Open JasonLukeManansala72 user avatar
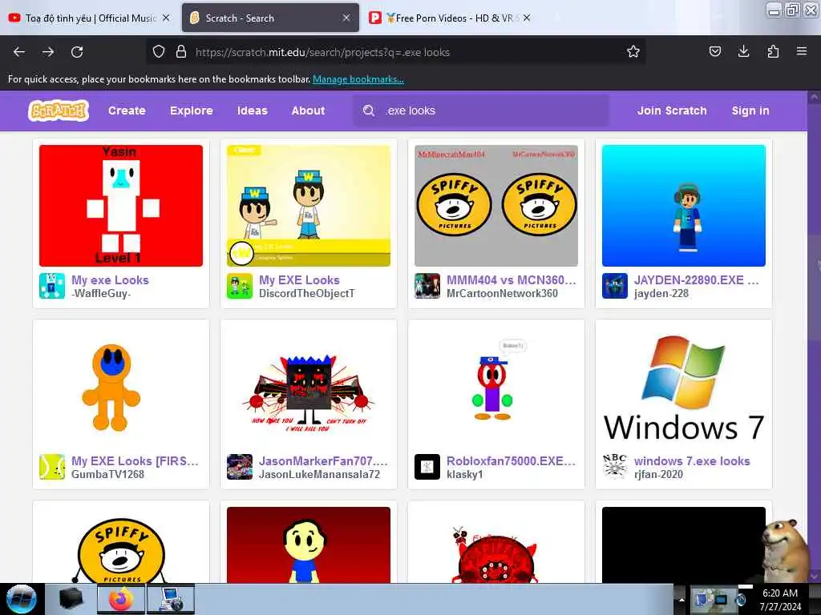This screenshot has height=615, width=821. [x=240, y=467]
